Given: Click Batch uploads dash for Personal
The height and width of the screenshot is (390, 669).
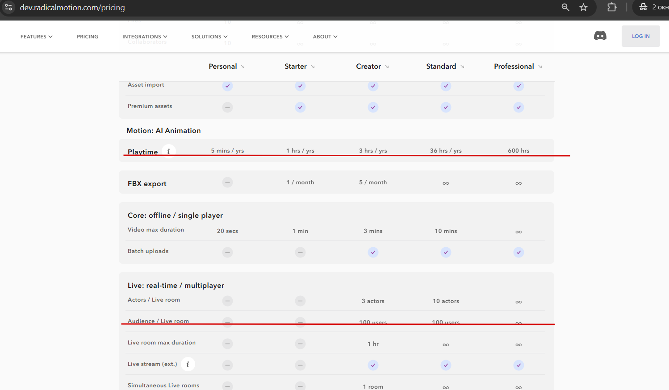Looking at the screenshot, I should [228, 252].
